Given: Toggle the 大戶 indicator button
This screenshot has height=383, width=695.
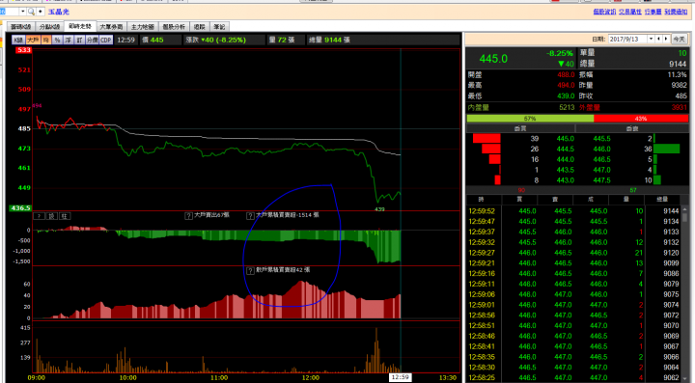Looking at the screenshot, I should click(x=33, y=40).
